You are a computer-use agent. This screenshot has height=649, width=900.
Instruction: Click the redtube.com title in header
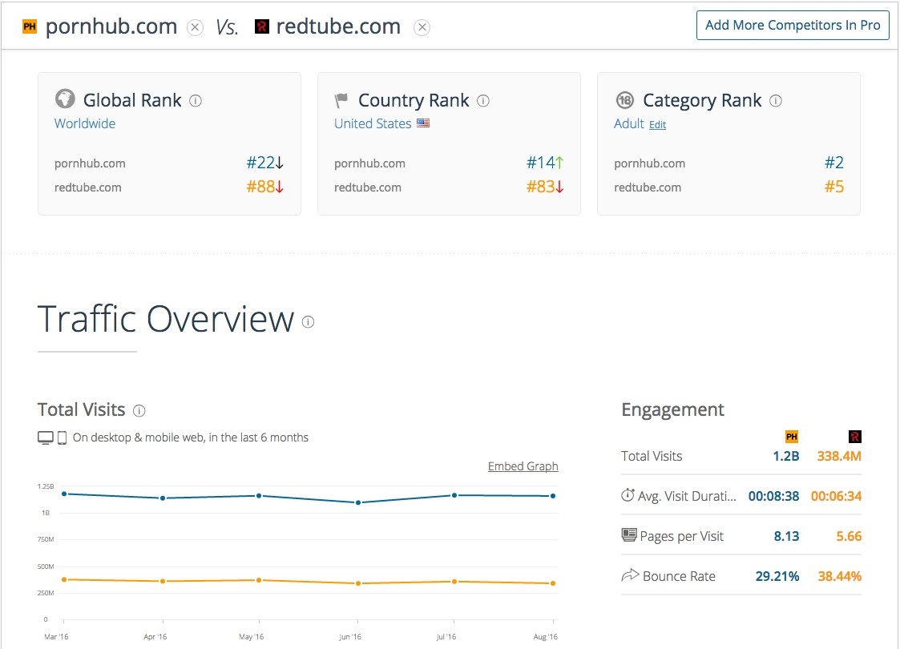click(x=339, y=26)
